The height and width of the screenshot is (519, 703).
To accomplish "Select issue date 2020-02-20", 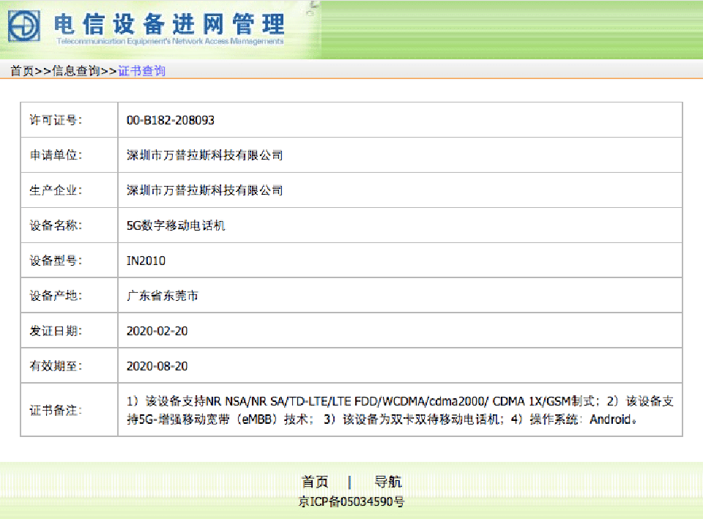I will click(x=157, y=331).
